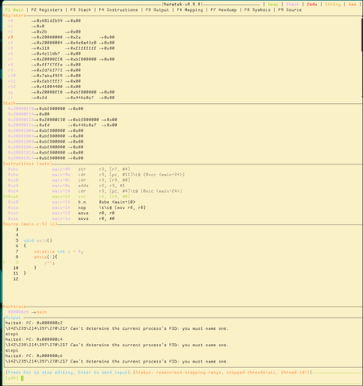Click the String legend label

333,4
